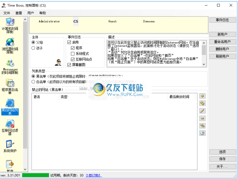Open the 互联网过滤器 sidebar panel
The width and height of the screenshot is (238, 179).
(10, 127)
